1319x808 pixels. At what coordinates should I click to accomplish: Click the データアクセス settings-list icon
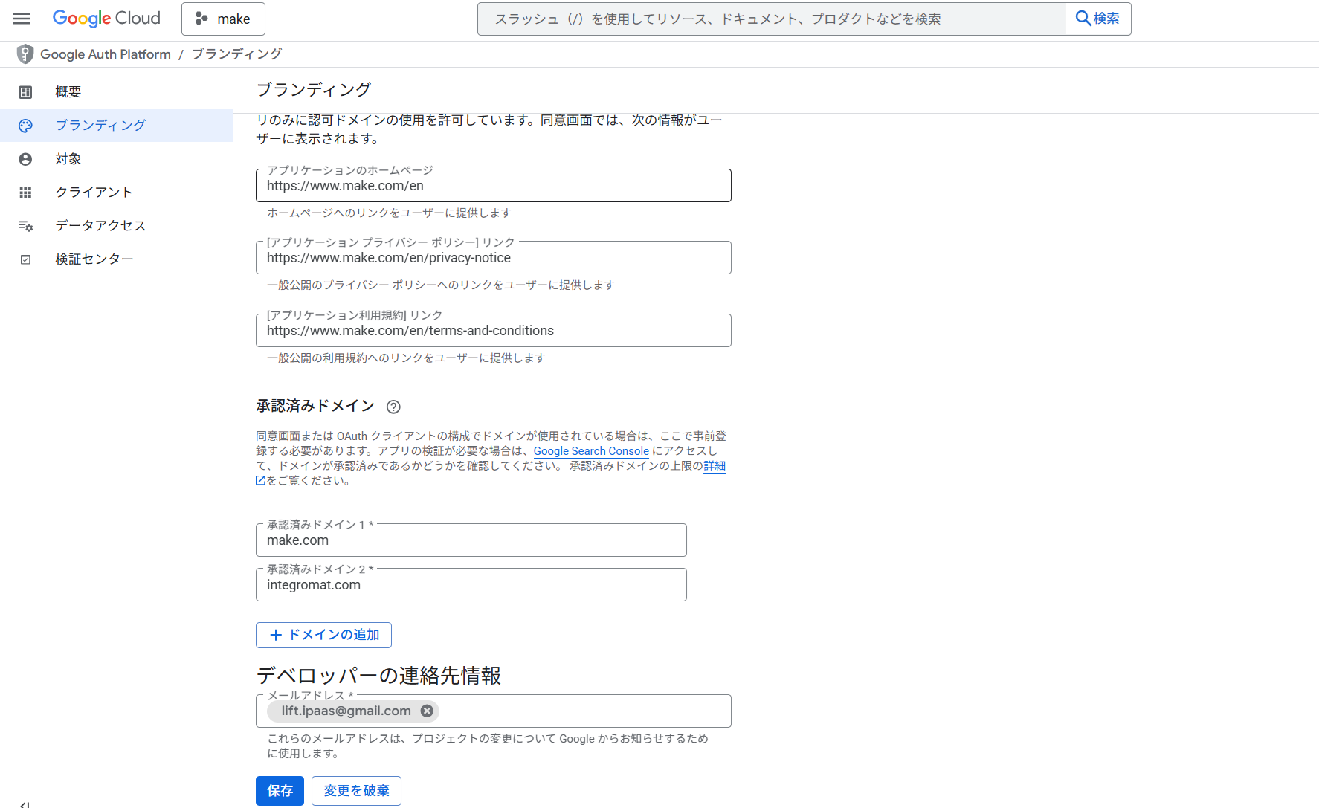click(25, 226)
